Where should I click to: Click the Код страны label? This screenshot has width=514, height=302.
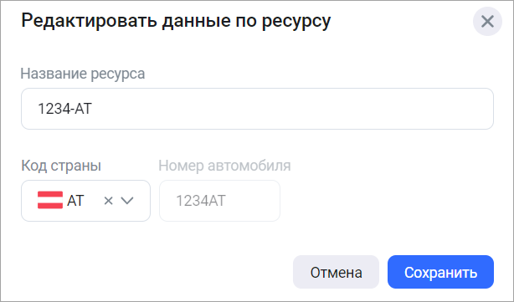[x=61, y=166]
